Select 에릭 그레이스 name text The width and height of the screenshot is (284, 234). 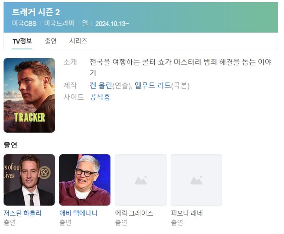click(134, 213)
